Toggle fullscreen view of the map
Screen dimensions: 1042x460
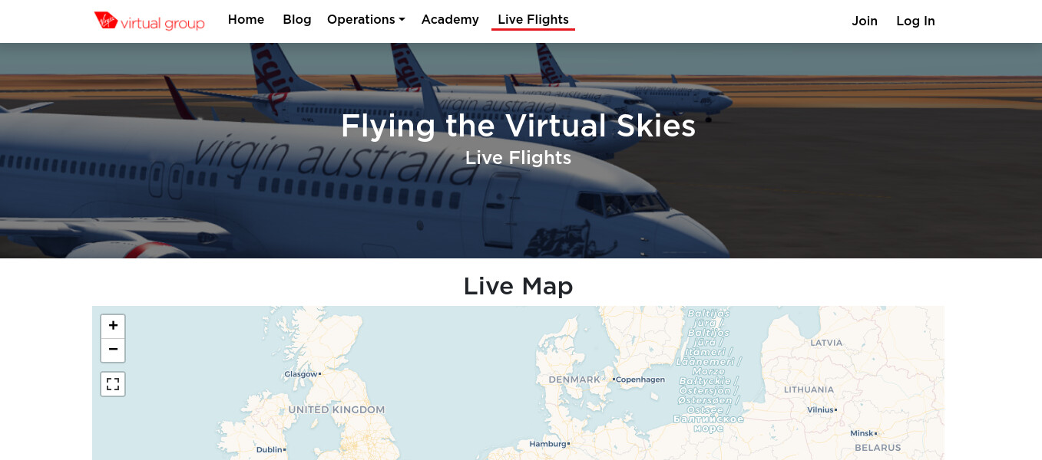(113, 384)
